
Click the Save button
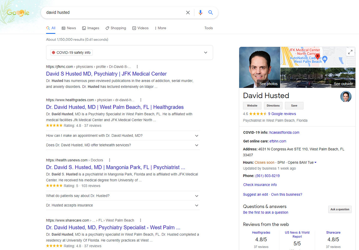coord(294,106)
